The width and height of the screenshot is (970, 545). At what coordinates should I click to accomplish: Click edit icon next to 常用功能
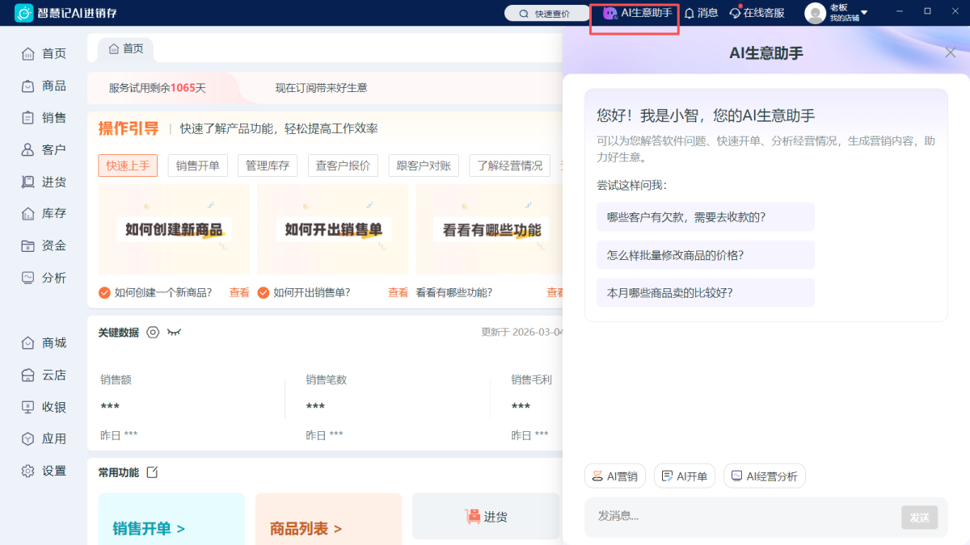(x=152, y=472)
